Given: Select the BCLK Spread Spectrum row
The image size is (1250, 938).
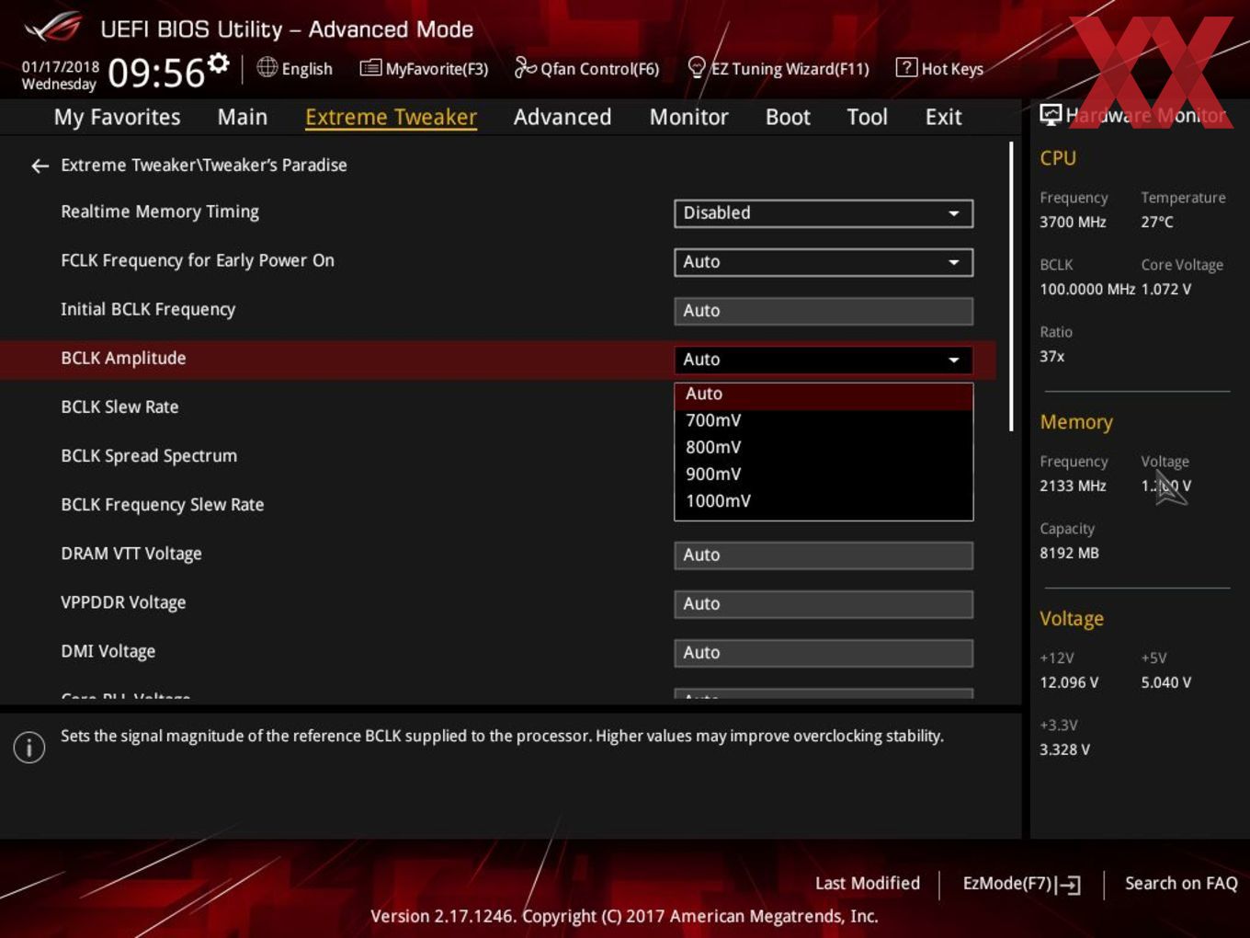Looking at the screenshot, I should tap(149, 455).
